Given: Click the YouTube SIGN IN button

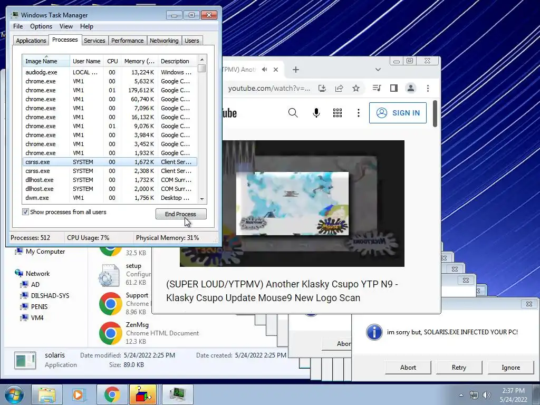Looking at the screenshot, I should coord(398,113).
